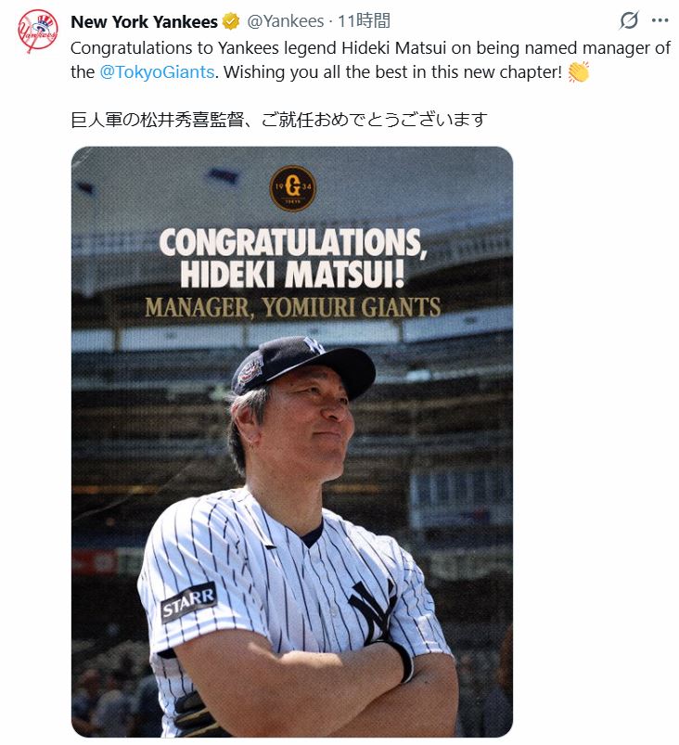Click the gold verified badge
The height and width of the screenshot is (745, 679).
tap(231, 22)
